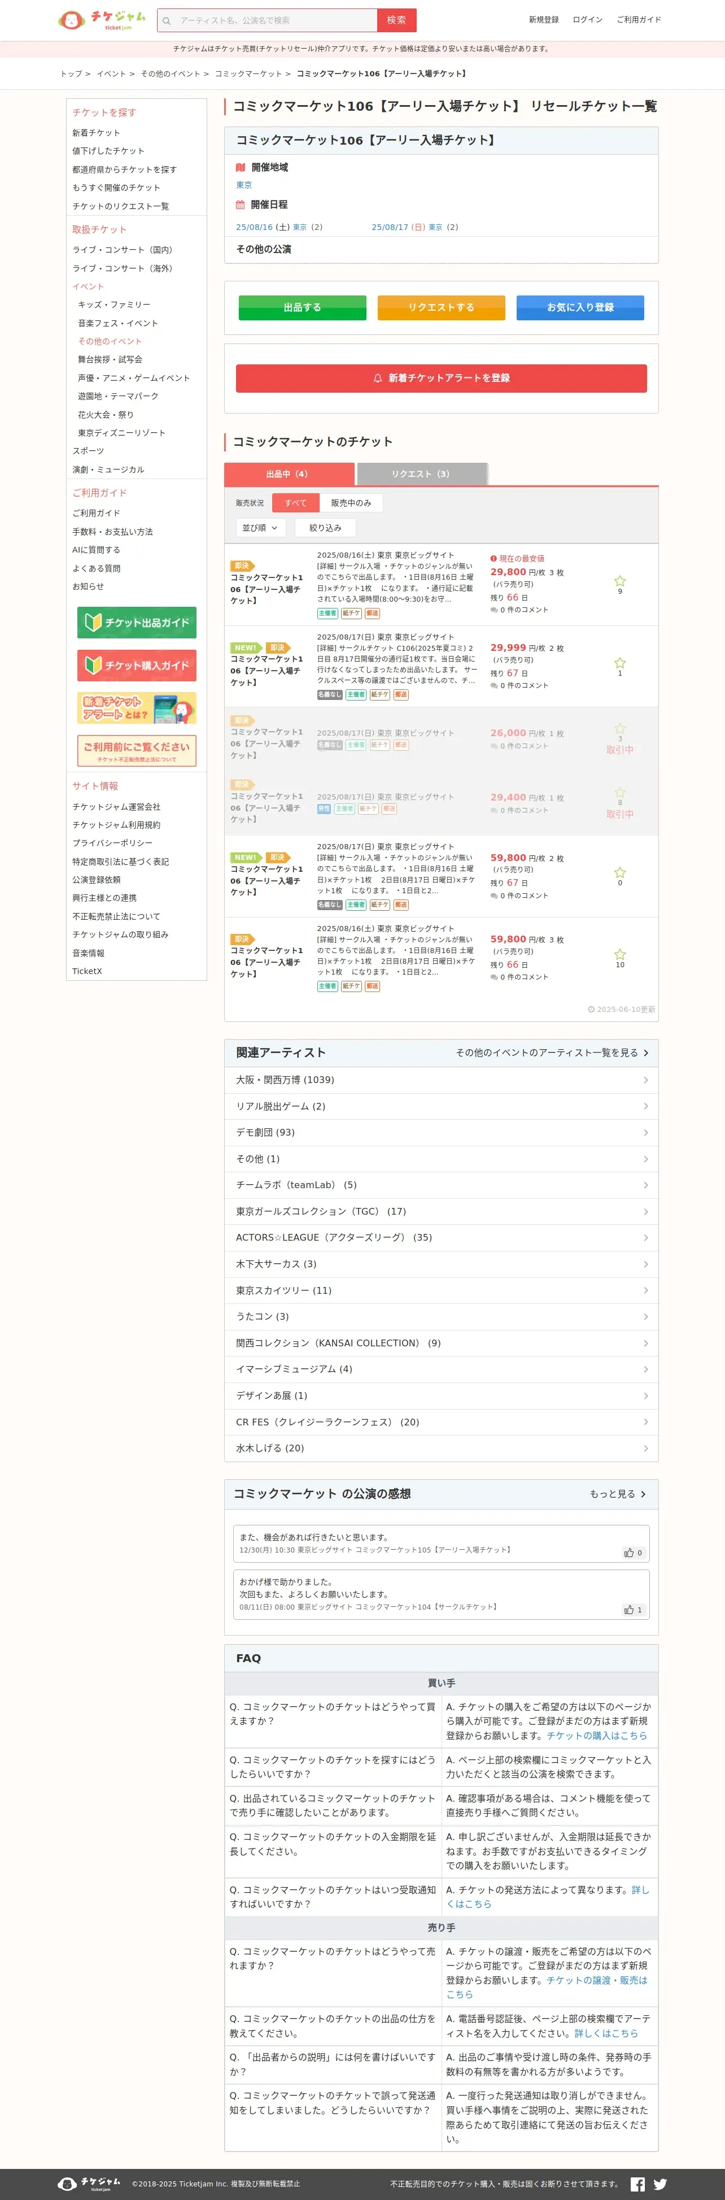The image size is (725, 2200).
Task: Open 声優・アニメ・ゲームイベント category
Action: coord(134,379)
